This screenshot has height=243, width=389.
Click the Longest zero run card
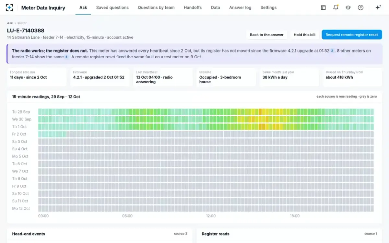37,77
